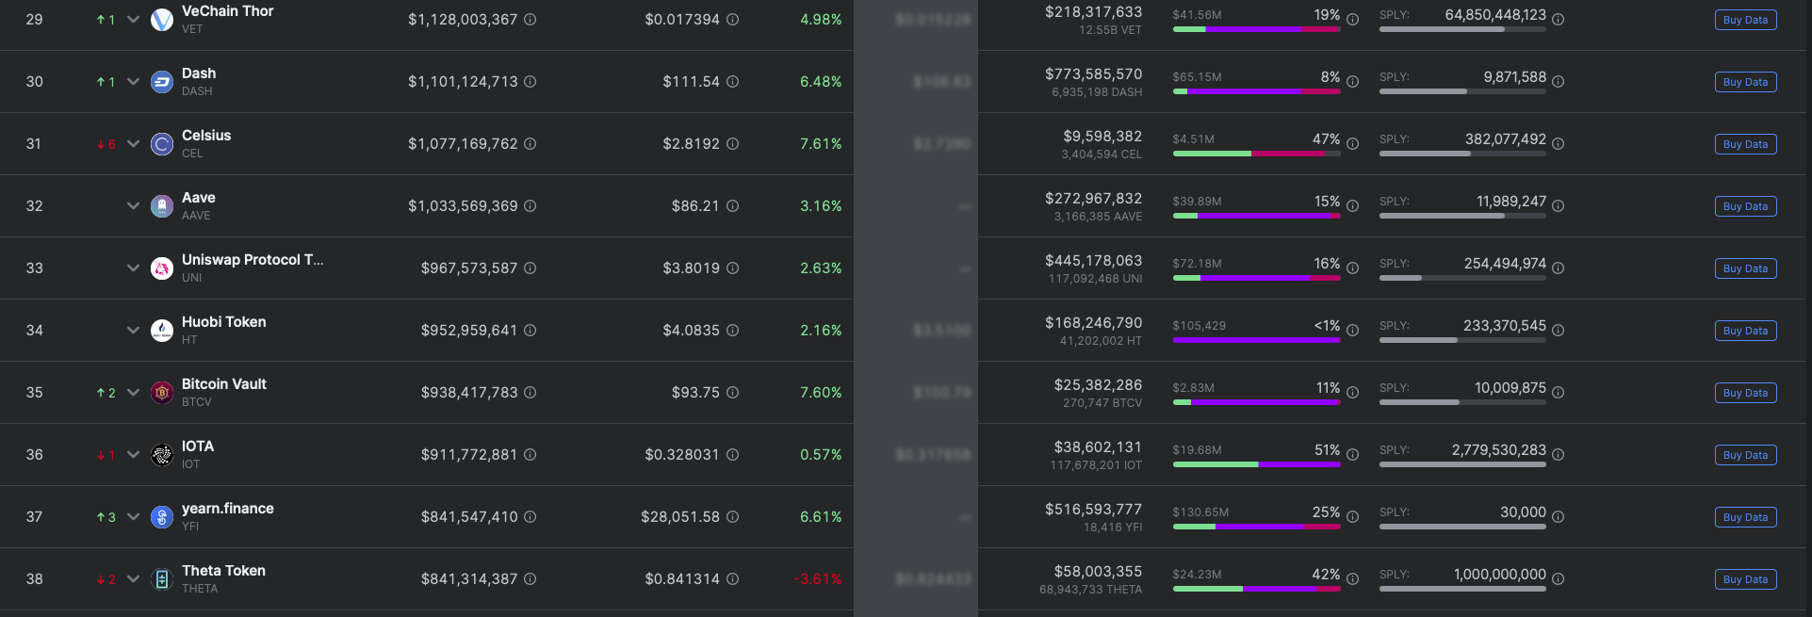Open info icon beside Celsius market cap $1,077,169,762
This screenshot has height=617, width=1812.
pyautogui.click(x=531, y=144)
